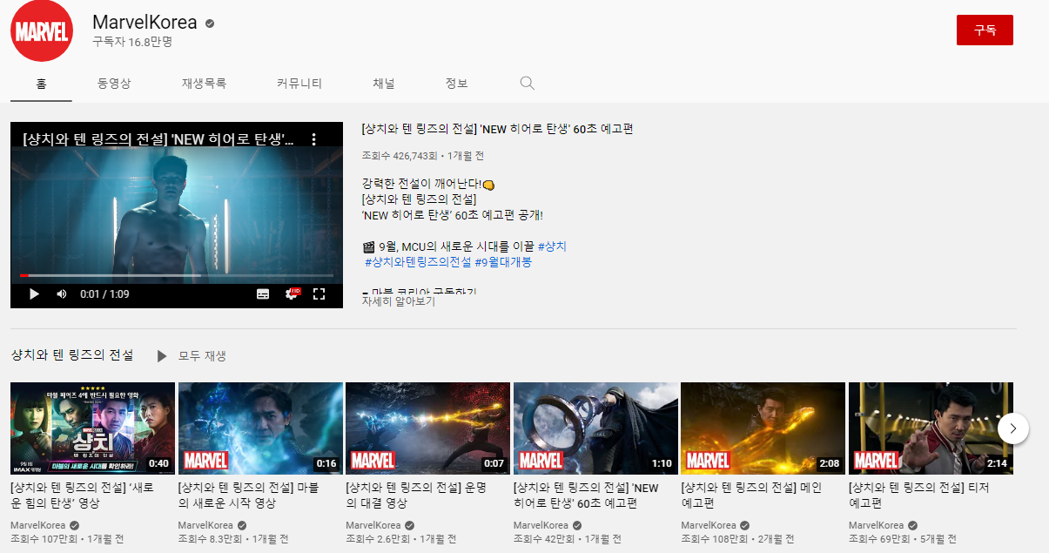Click the Marvel channel avatar logo
This screenshot has width=1049, height=553.
pyautogui.click(x=41, y=31)
